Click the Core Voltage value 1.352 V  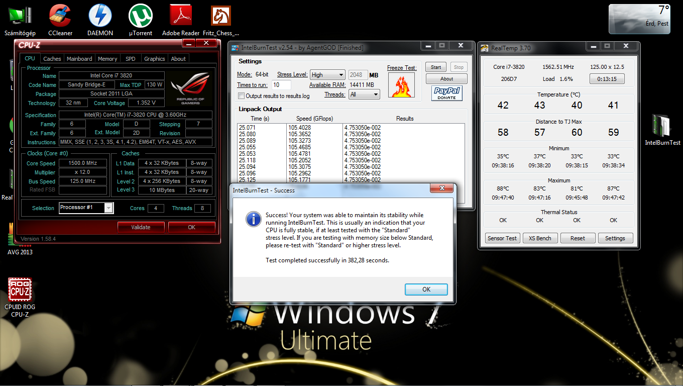146,103
